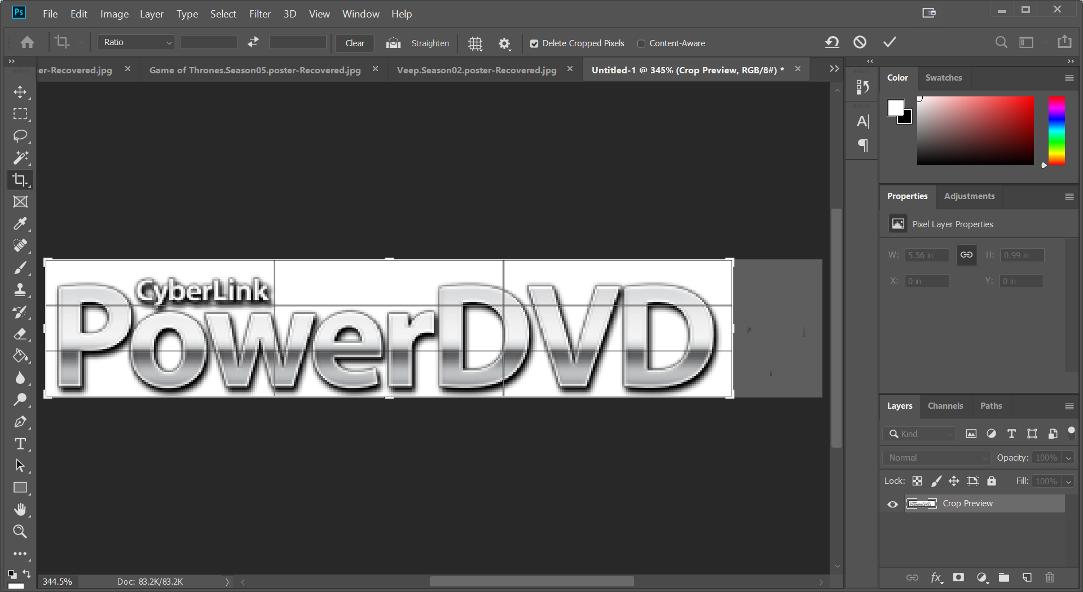Viewport: 1083px width, 592px height.
Task: Open crop overlay options grid
Action: click(x=476, y=43)
